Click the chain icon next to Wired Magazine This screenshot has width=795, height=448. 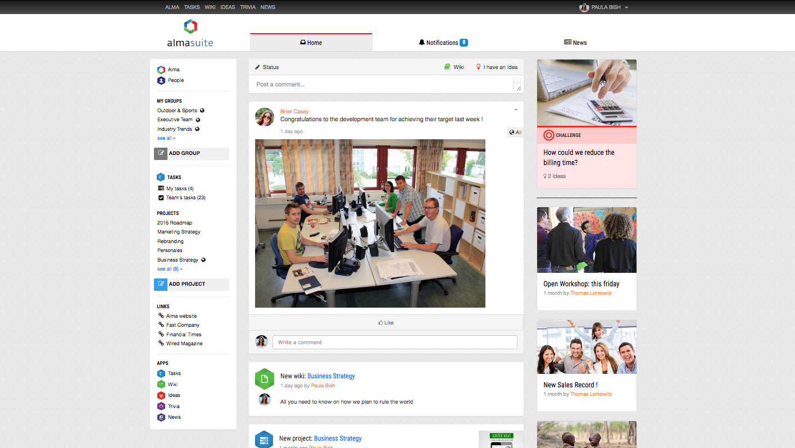click(161, 344)
